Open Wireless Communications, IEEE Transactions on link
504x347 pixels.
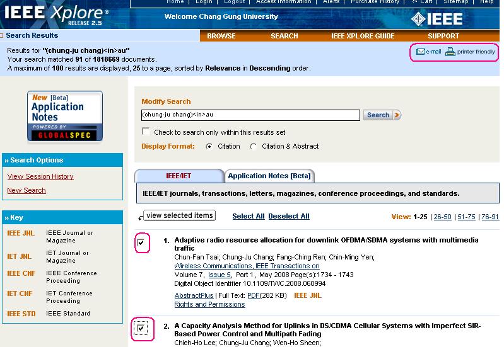[x=247, y=266]
